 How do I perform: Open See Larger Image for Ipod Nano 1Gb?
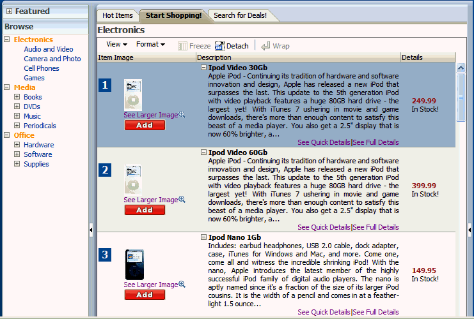151,285
